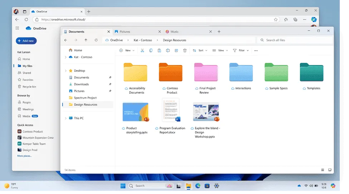
Task: Select the Templates teal folder
Action: [x=311, y=76]
